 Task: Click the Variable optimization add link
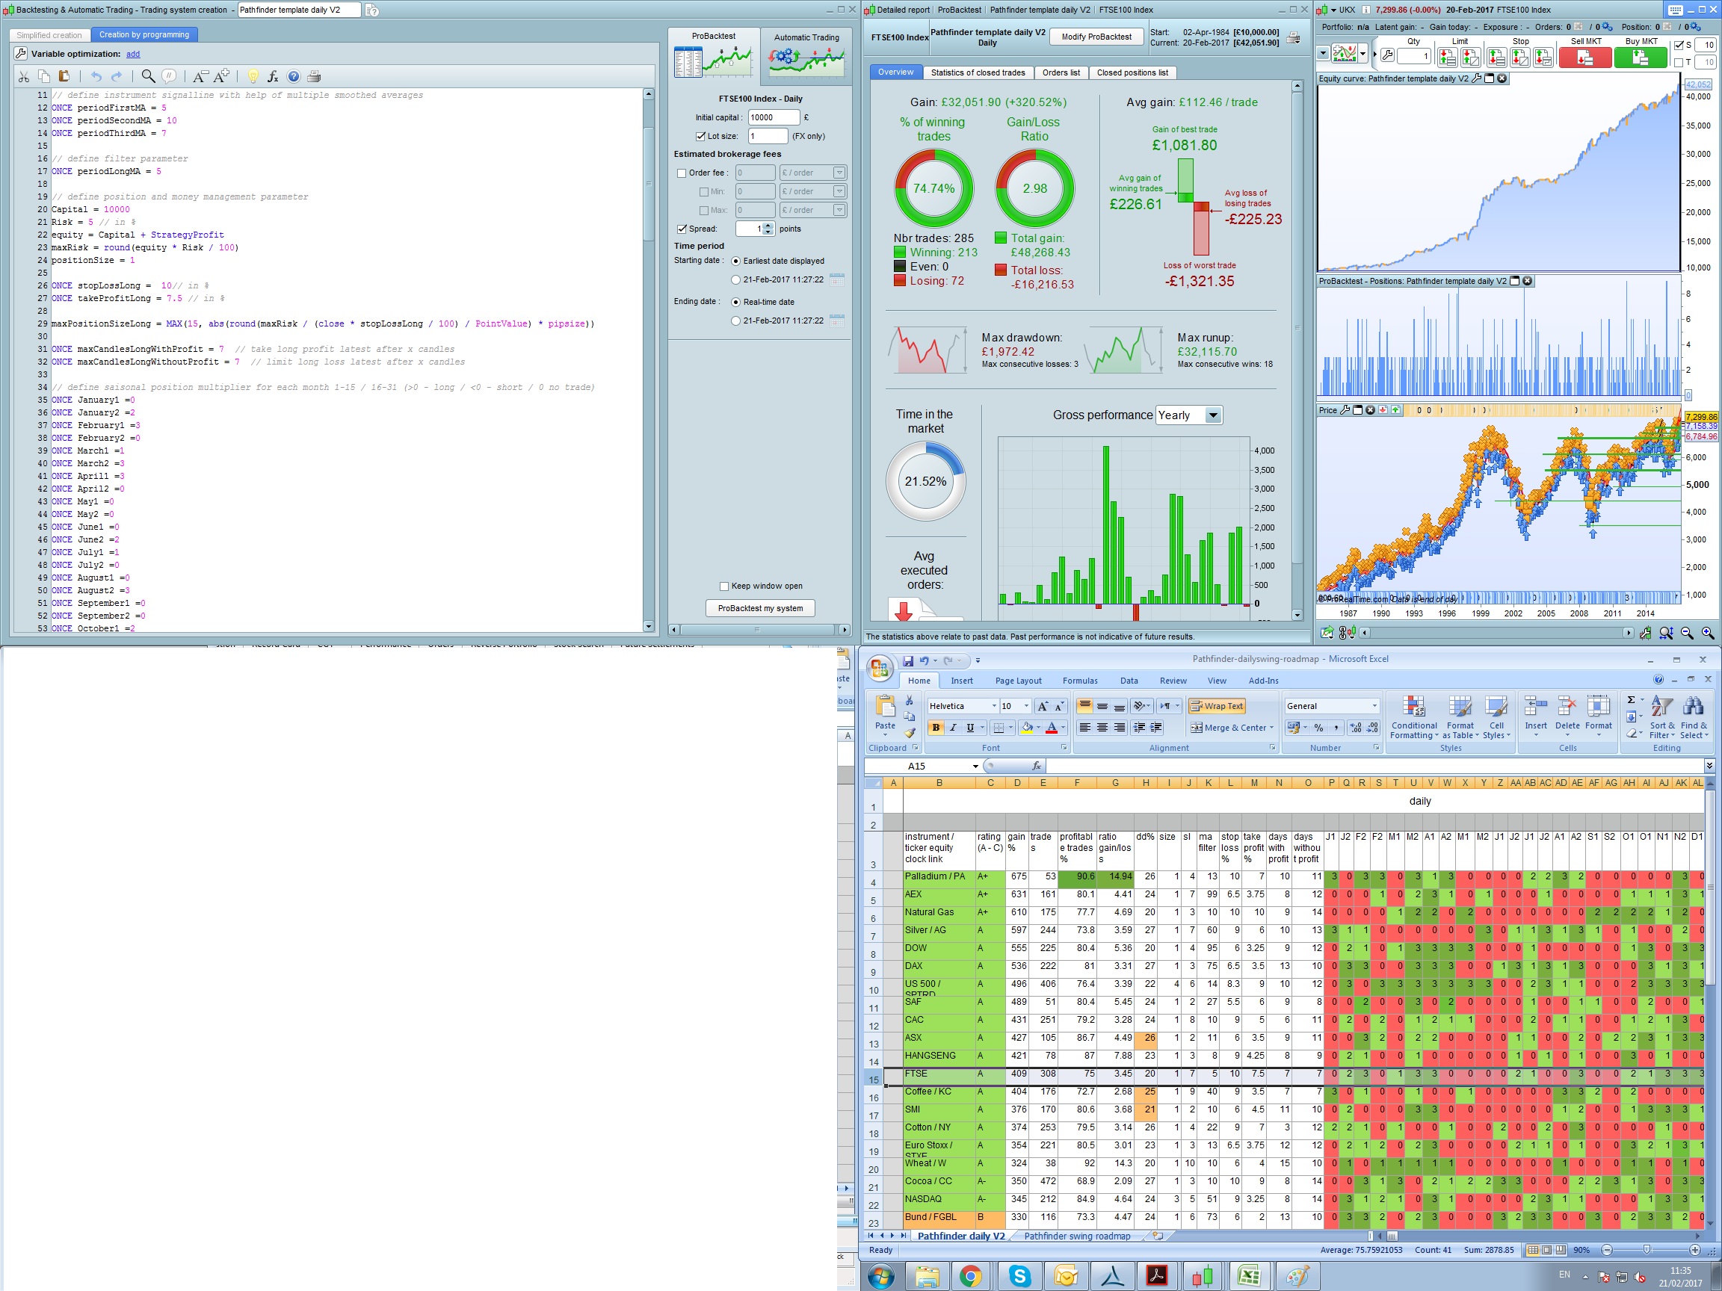click(133, 55)
